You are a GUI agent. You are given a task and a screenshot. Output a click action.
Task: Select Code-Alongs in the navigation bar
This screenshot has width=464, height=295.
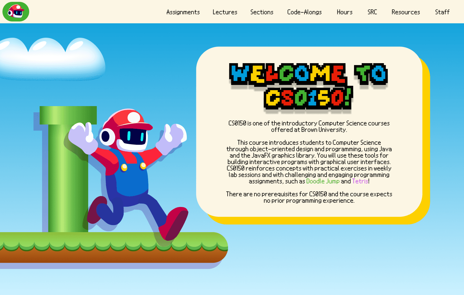305,12
